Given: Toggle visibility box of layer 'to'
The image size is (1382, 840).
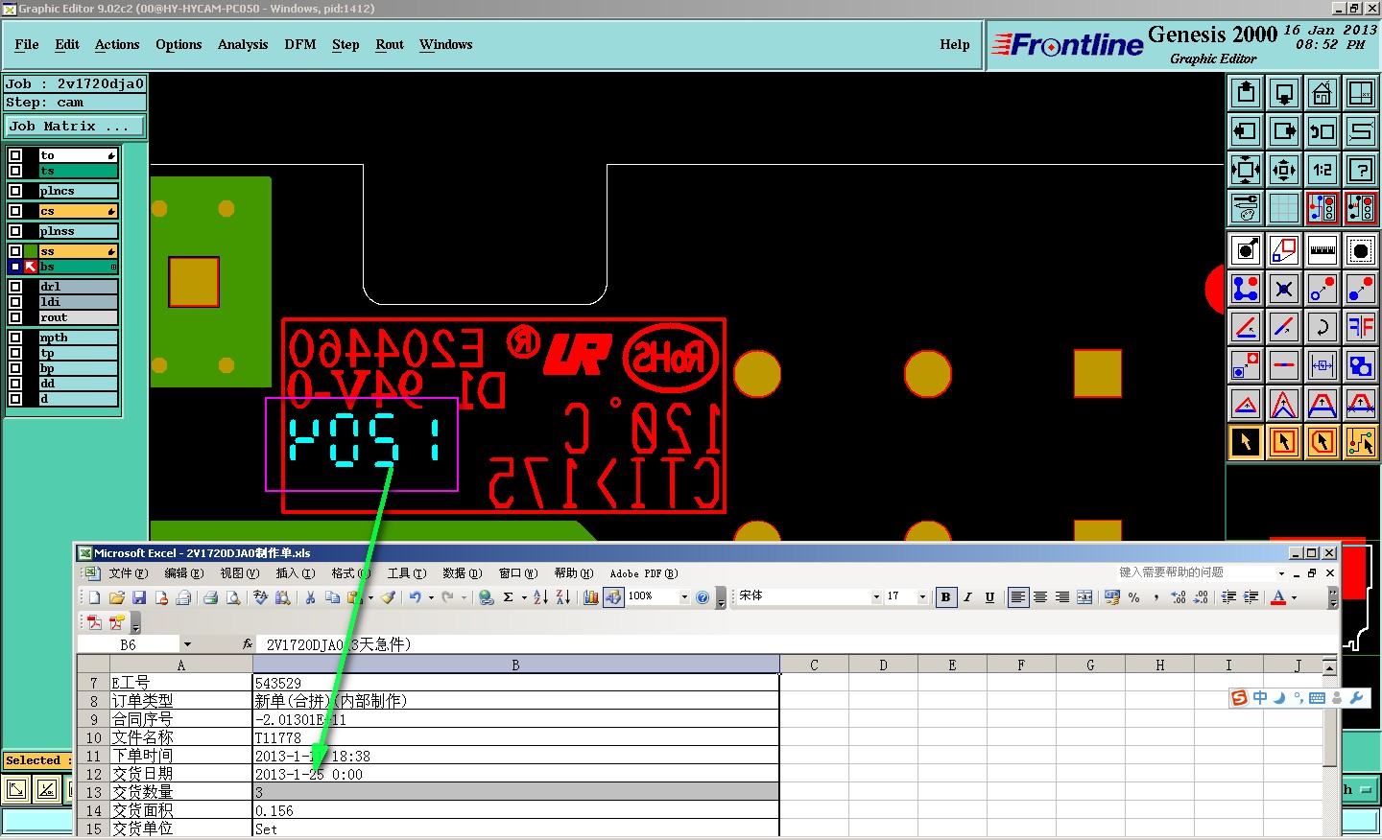Looking at the screenshot, I should pyautogui.click(x=16, y=155).
